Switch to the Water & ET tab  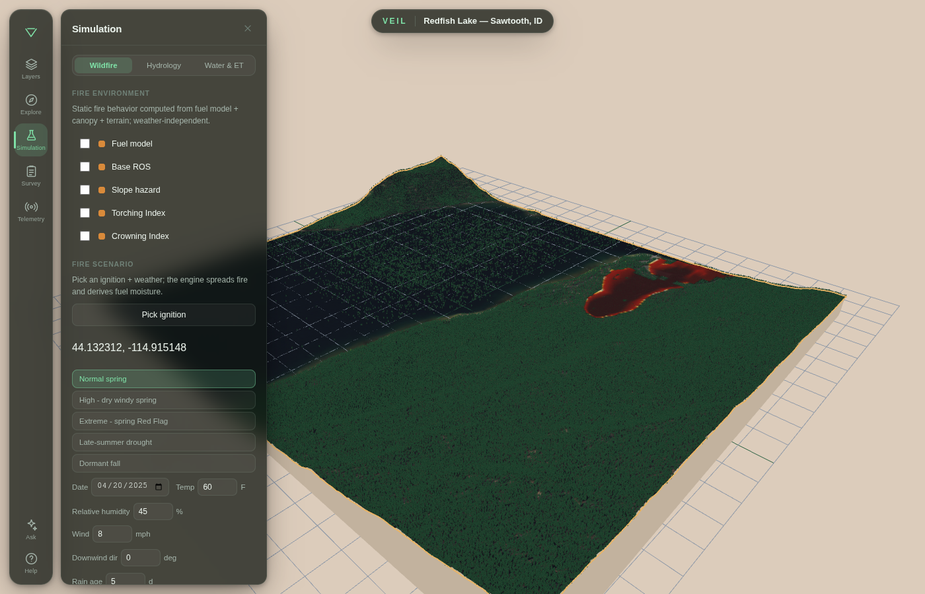(x=224, y=65)
